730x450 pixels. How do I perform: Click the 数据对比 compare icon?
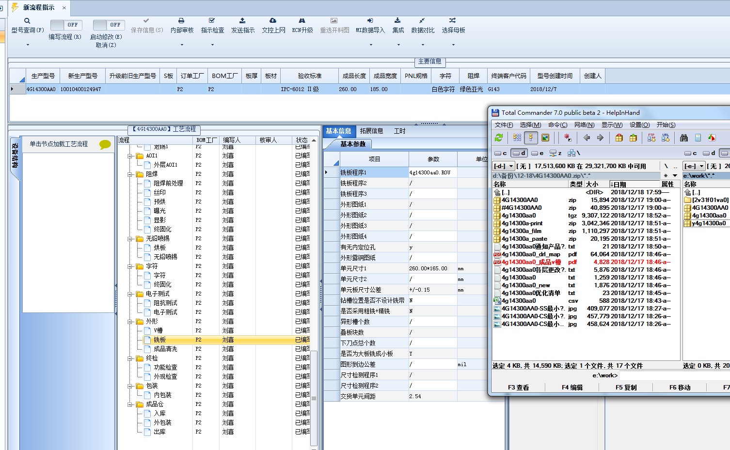tap(422, 21)
